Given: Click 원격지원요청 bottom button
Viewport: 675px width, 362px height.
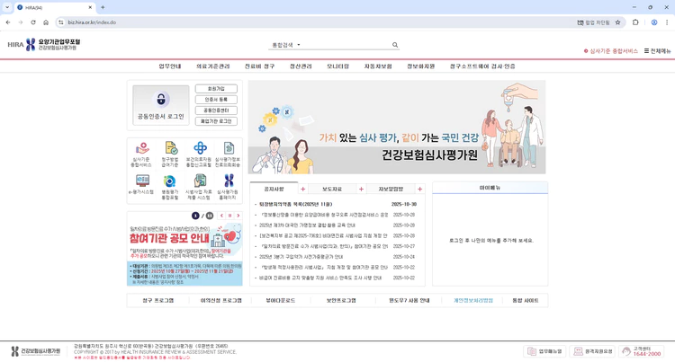Looking at the screenshot, I should coord(593,351).
